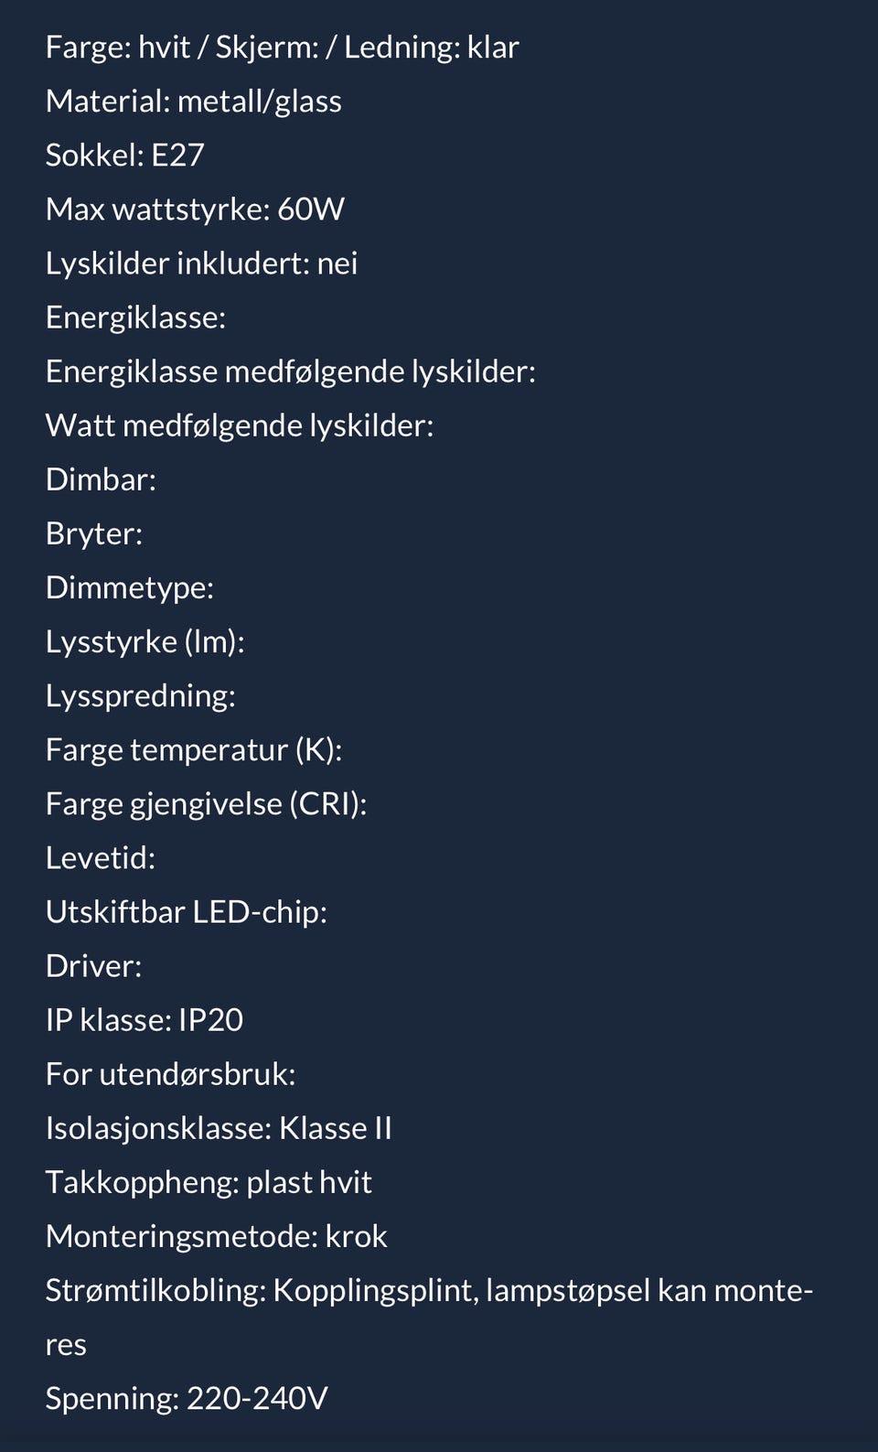Click the Dimbar: label
The height and width of the screenshot is (1452, 878).
[101, 479]
